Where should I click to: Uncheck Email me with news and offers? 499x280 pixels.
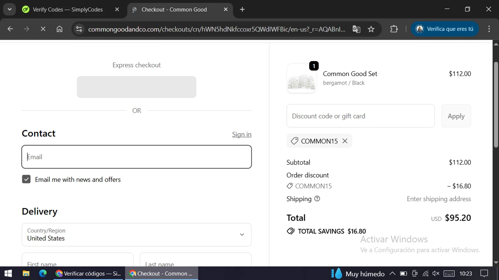pyautogui.click(x=26, y=179)
